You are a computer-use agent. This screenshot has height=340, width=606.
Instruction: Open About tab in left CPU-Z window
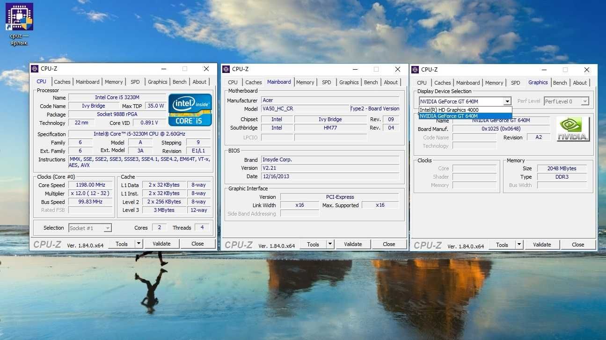coord(199,82)
